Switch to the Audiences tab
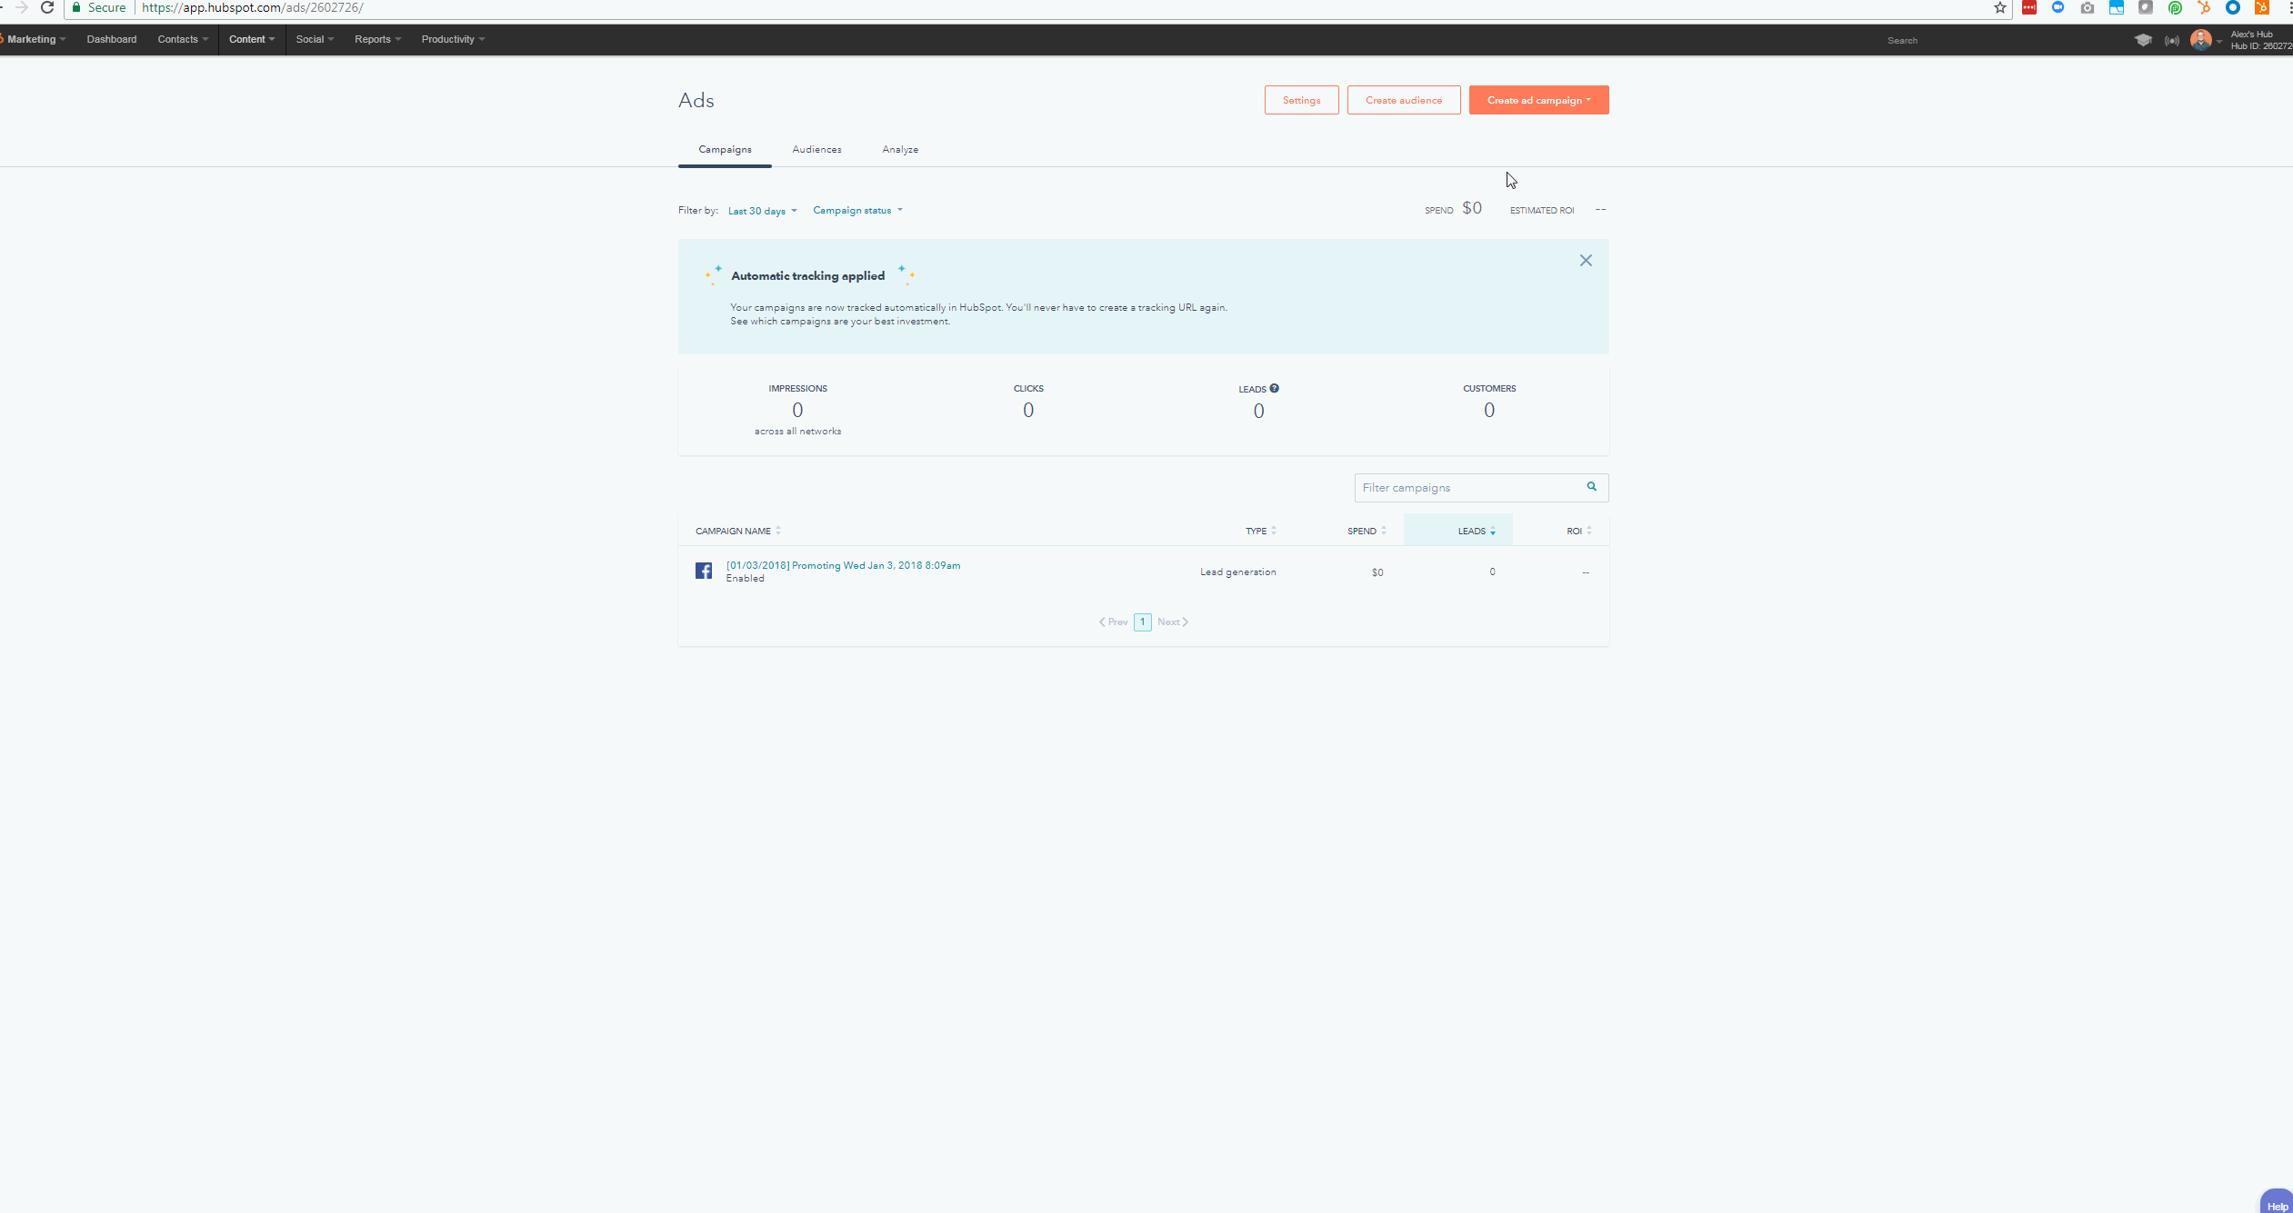2293x1213 pixels. tap(816, 149)
